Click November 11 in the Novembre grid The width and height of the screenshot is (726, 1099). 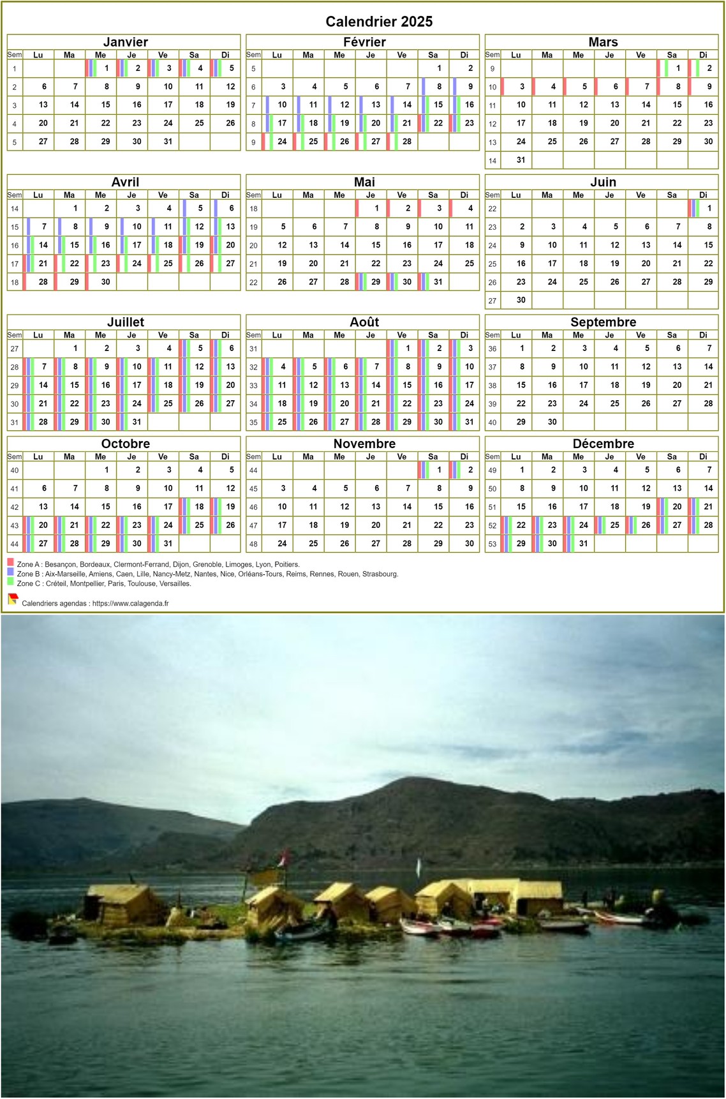[313, 507]
